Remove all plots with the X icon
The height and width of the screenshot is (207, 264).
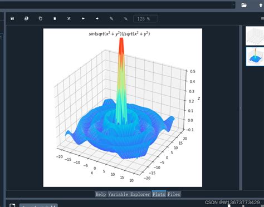pos(69,18)
